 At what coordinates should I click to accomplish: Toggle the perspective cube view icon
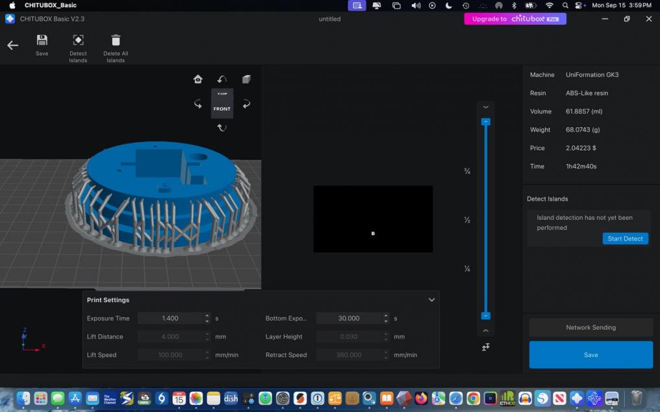point(246,79)
